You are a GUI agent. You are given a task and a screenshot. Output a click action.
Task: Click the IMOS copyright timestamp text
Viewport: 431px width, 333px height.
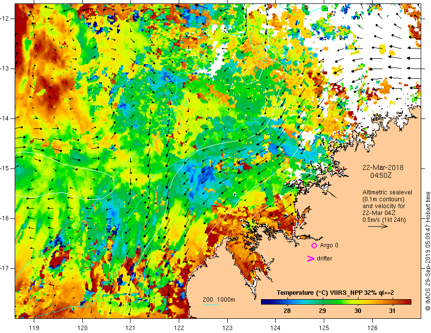point(428,251)
